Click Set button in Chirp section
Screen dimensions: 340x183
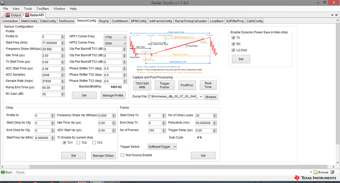[x=74, y=155]
